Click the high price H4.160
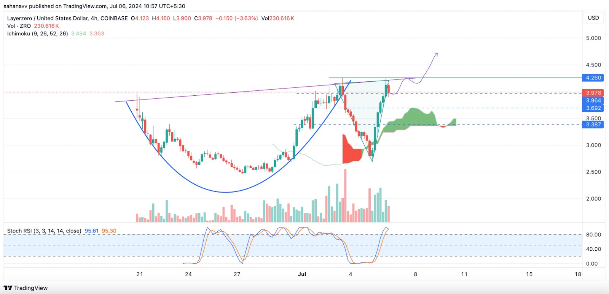609x294 pixels. 161,18
